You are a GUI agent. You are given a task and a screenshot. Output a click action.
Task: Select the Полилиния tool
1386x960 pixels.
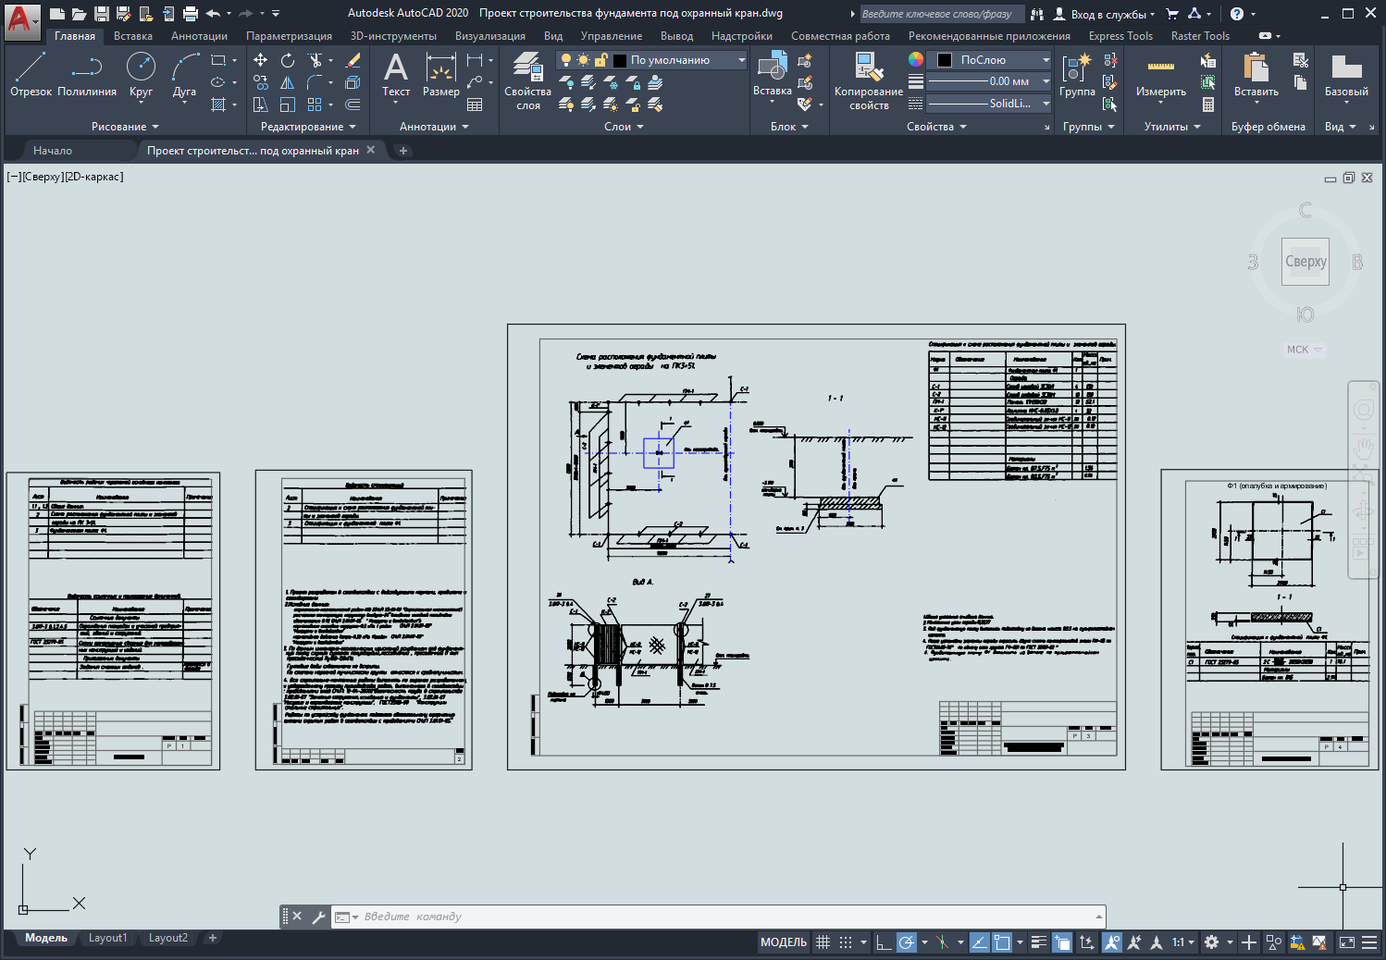(87, 75)
